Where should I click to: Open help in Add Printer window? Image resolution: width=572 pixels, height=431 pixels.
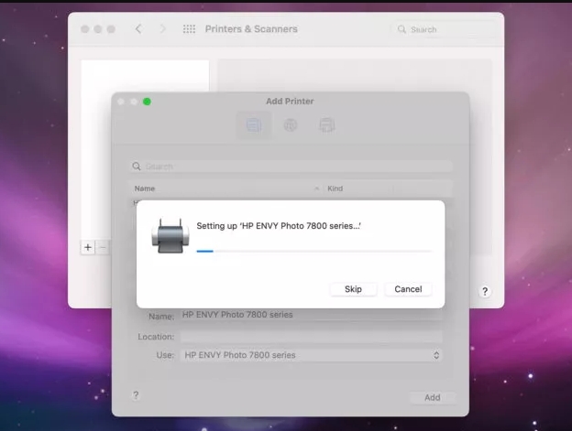pyautogui.click(x=136, y=395)
